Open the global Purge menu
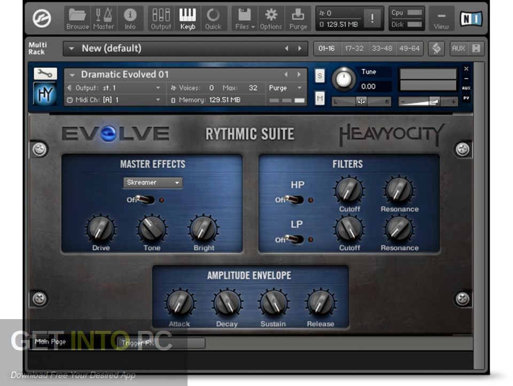513x386 pixels. 298,19
